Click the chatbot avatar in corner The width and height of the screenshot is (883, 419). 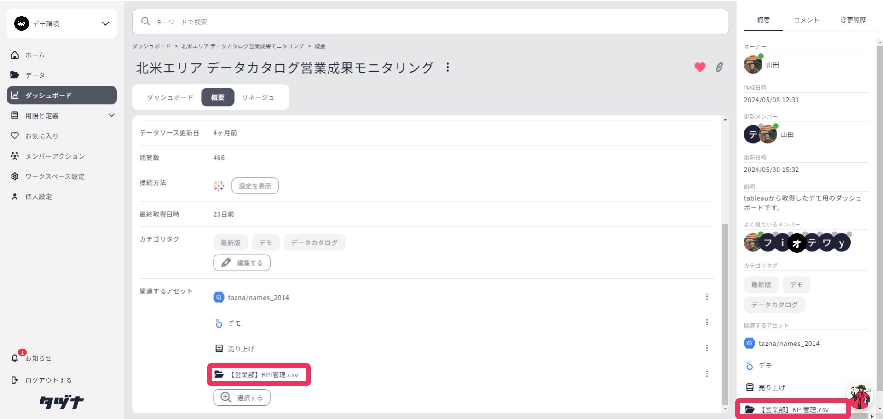pos(860,396)
